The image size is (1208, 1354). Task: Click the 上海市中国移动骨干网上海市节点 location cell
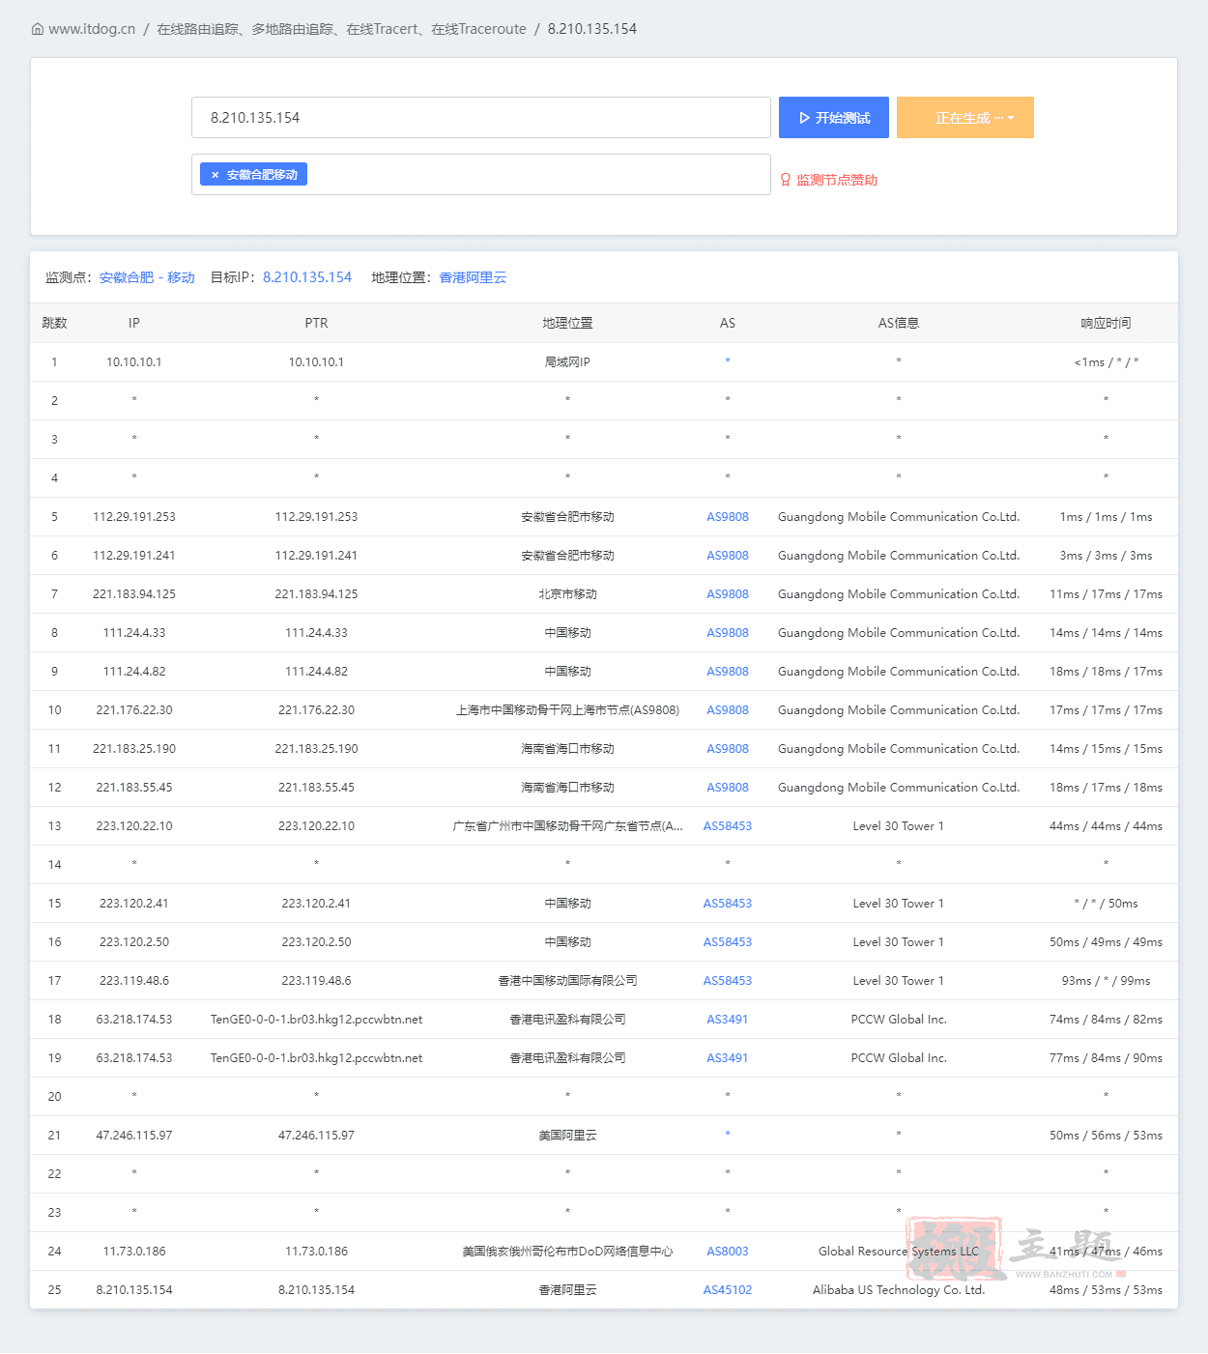(x=567, y=710)
